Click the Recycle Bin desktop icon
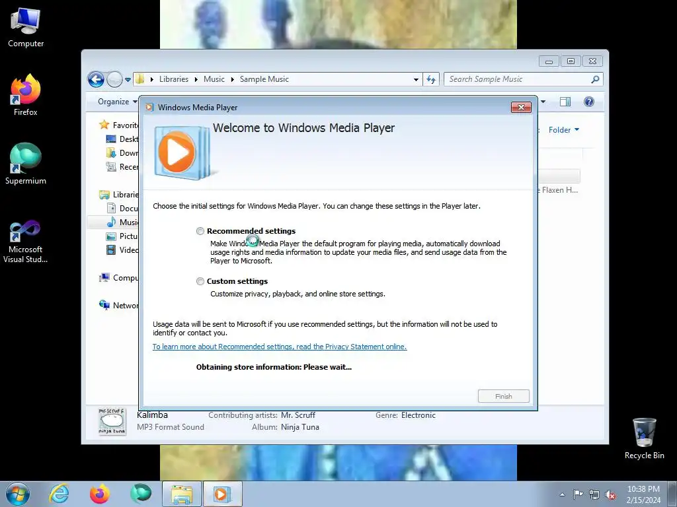The height and width of the screenshot is (507, 677). point(644,439)
